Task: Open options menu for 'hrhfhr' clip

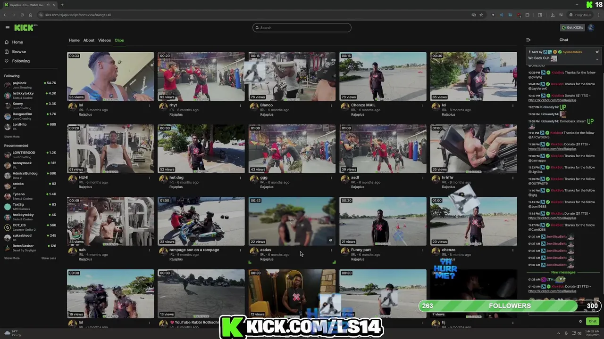Action: 513,178
